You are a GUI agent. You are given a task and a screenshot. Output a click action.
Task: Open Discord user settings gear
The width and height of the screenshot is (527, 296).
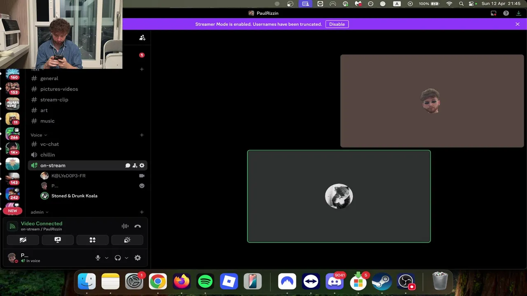pos(138,258)
